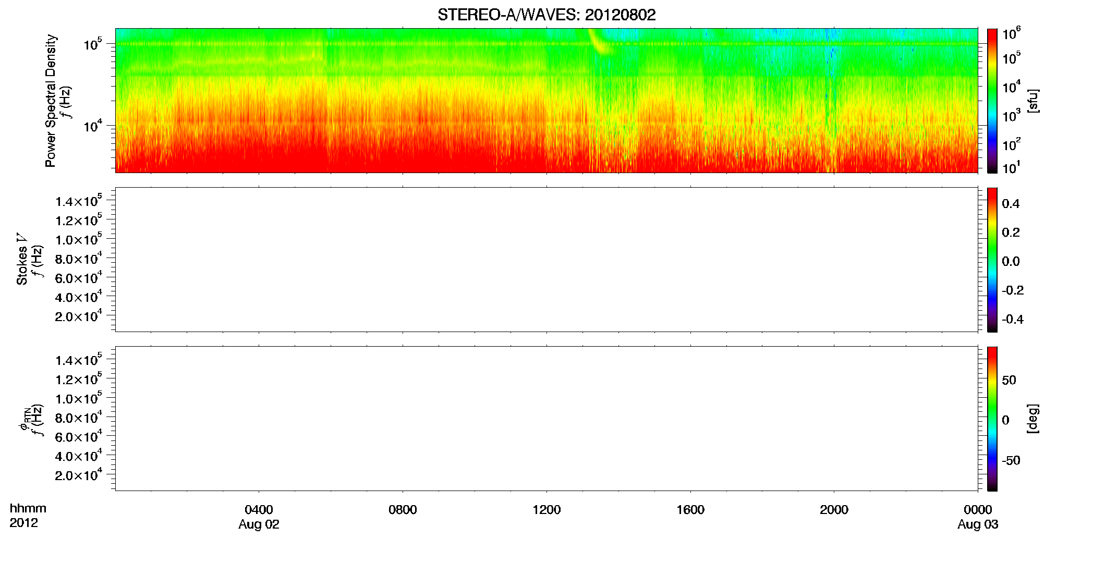This screenshot has height=563, width=1093.
Task: Click the "1200" time axis label
Action: tap(546, 510)
